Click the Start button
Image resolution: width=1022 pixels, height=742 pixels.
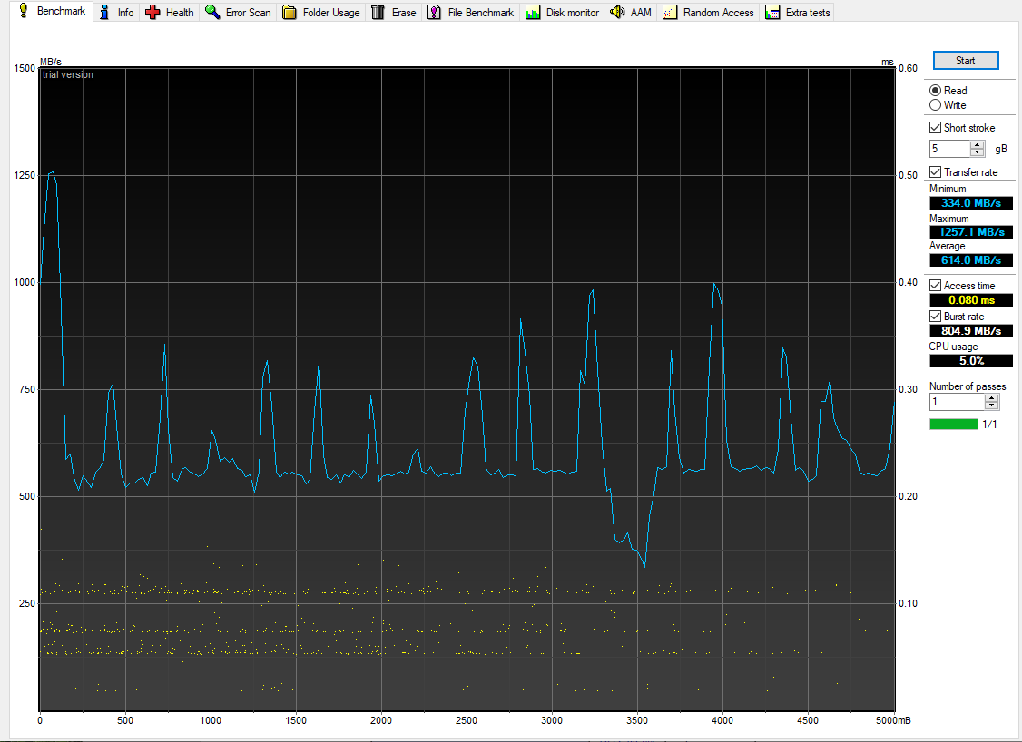click(x=966, y=61)
